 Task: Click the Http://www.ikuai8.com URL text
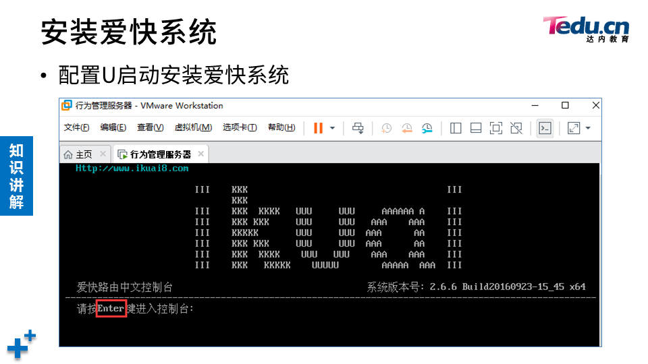click(132, 169)
